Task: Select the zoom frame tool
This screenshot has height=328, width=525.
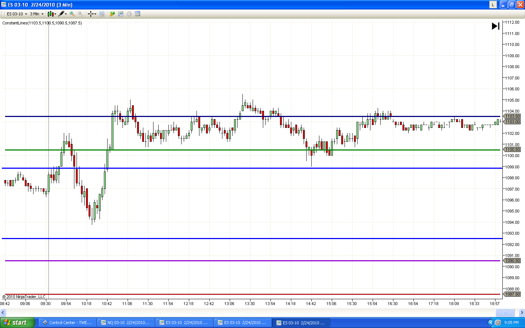Action: coord(102,14)
